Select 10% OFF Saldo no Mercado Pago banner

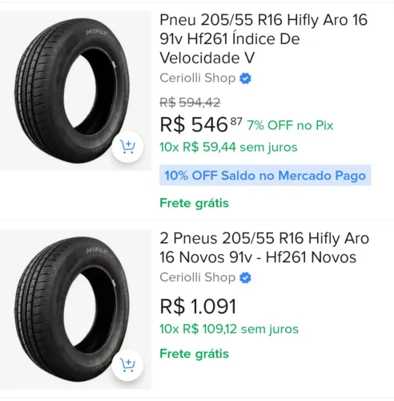(265, 176)
